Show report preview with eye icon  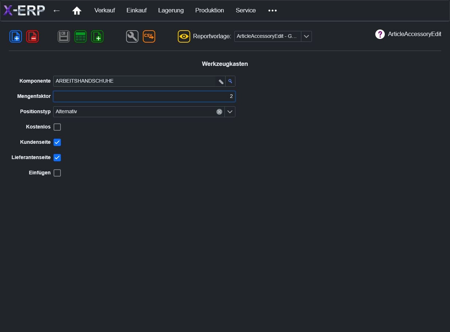pyautogui.click(x=184, y=36)
